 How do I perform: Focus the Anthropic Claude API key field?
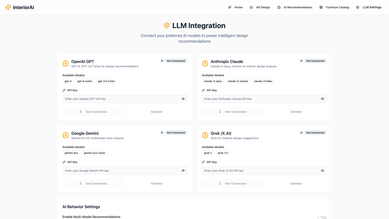(x=264, y=99)
